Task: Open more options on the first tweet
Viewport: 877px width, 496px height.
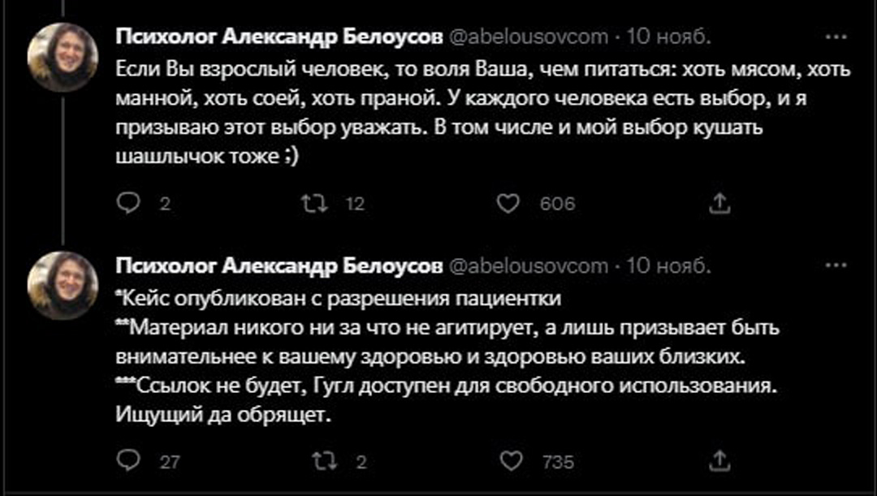Action: [x=832, y=37]
